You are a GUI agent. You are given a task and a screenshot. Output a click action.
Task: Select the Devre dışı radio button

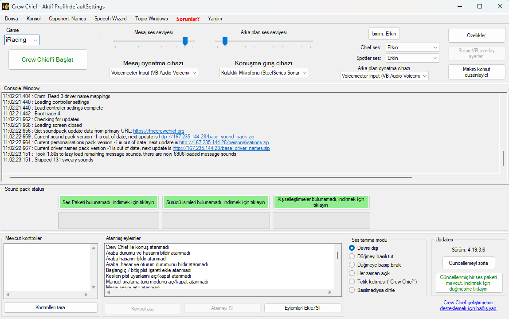point(352,248)
